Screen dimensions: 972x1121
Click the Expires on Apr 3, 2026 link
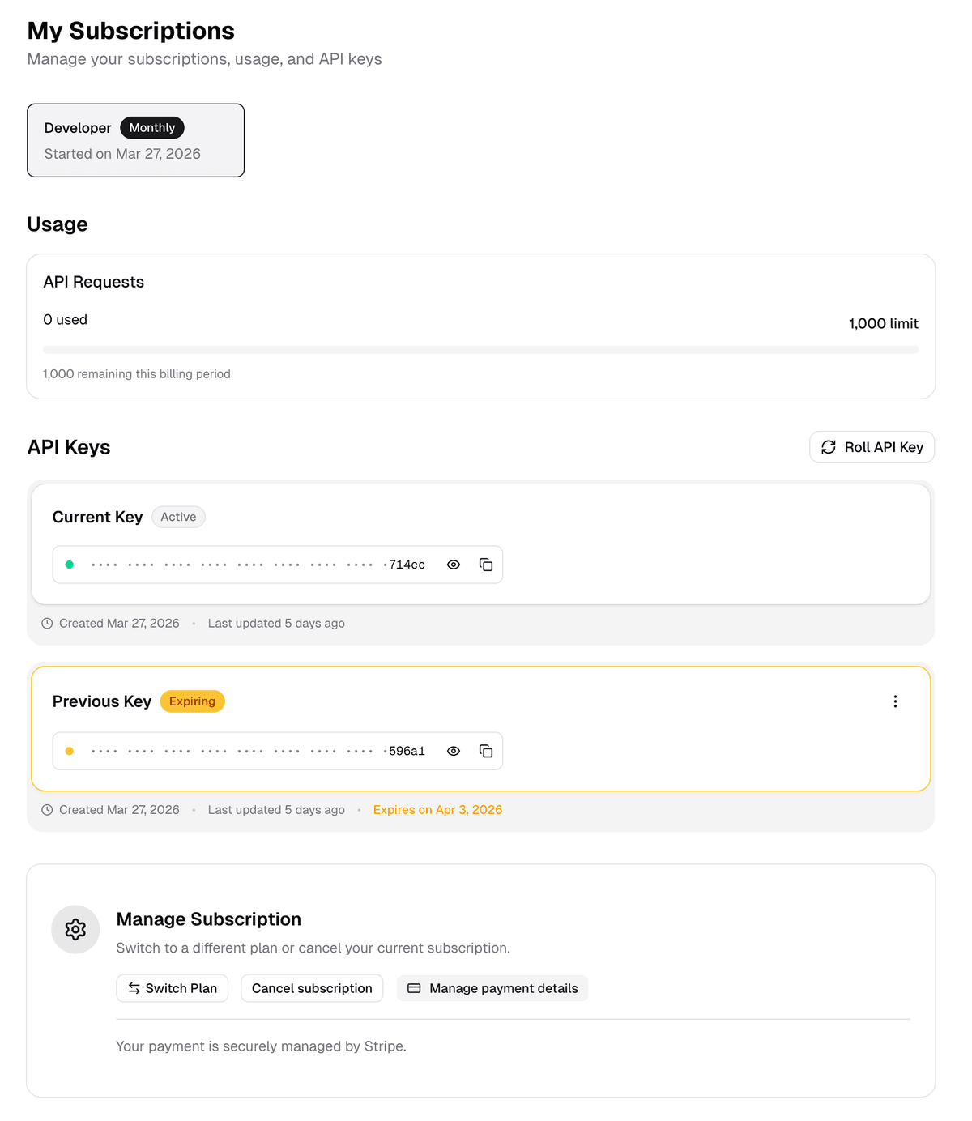[437, 809]
